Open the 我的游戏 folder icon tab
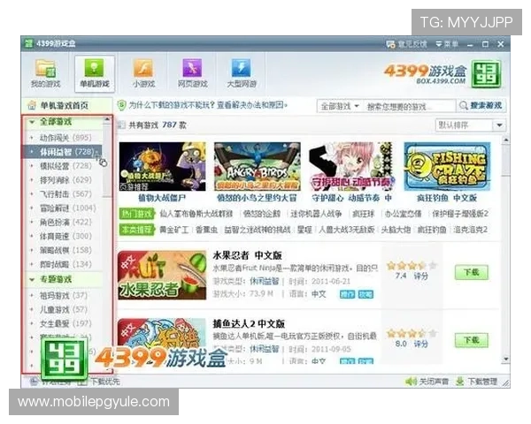 pos(46,73)
